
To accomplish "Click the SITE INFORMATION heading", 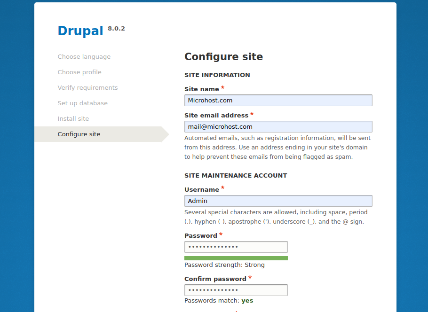I will [217, 75].
